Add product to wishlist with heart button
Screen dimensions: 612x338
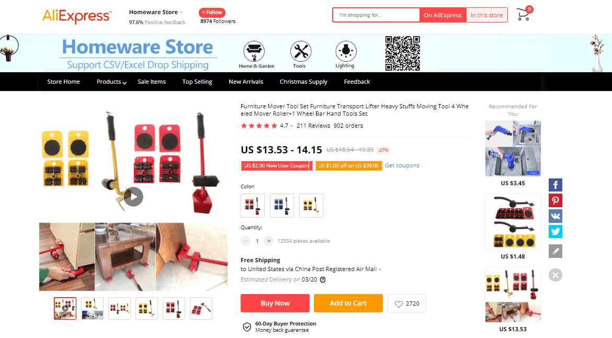point(407,303)
